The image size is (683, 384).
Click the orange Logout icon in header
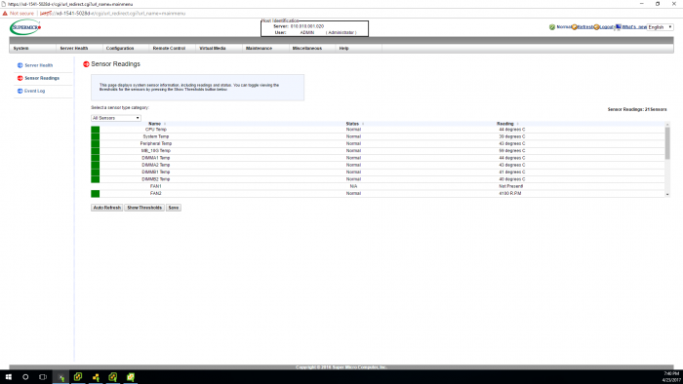596,27
